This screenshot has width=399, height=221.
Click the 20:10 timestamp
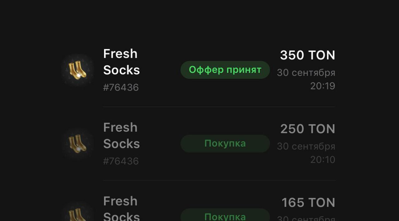tap(322, 160)
